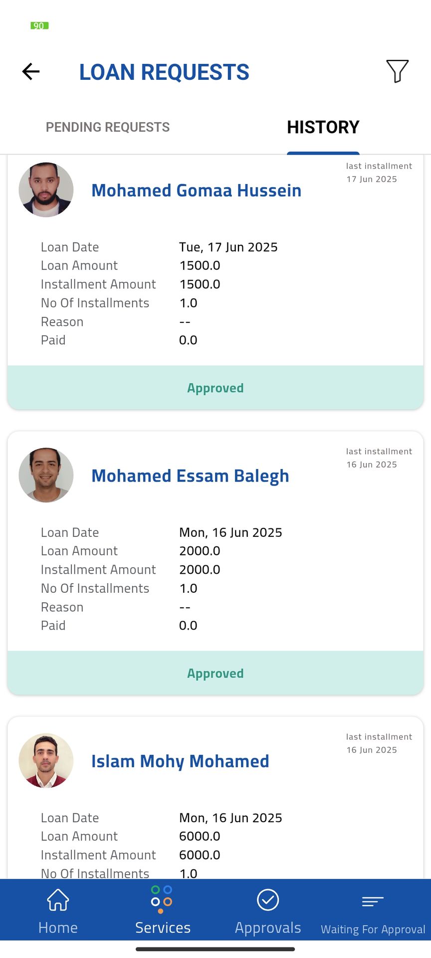
Task: Tap Mohamed Essam Balegh's profile photo
Action: pyautogui.click(x=46, y=475)
